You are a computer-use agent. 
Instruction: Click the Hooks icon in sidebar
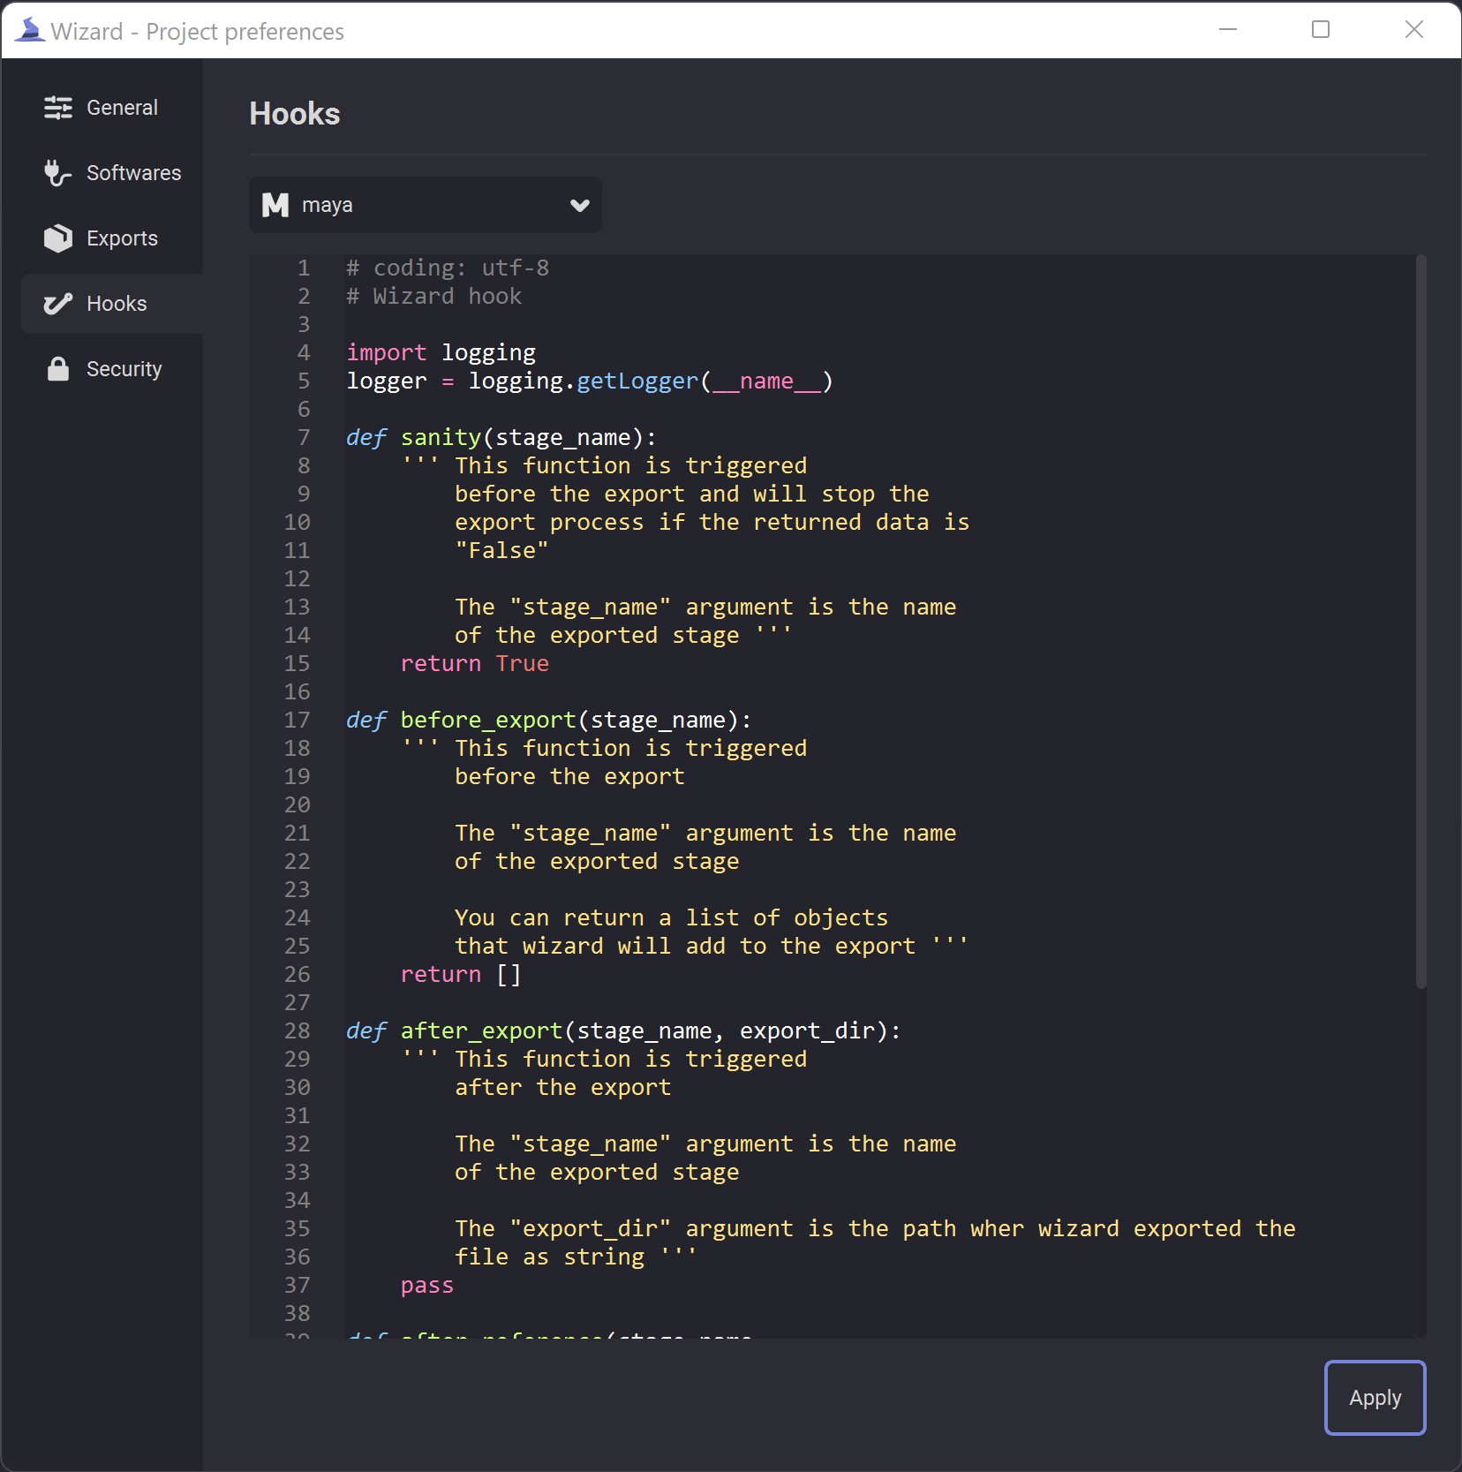click(x=58, y=304)
